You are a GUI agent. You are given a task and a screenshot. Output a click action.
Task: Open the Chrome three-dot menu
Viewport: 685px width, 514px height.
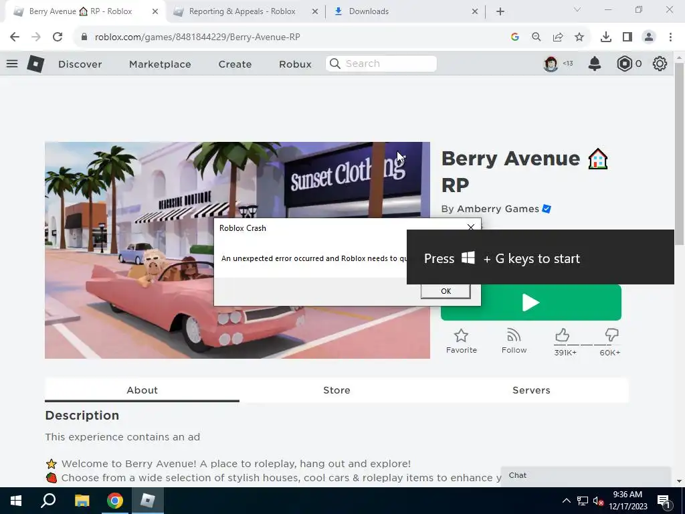point(670,37)
